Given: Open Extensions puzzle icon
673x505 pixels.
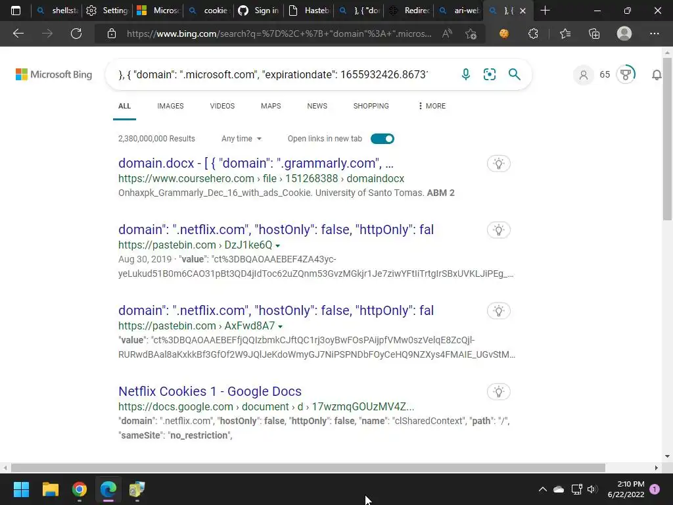Looking at the screenshot, I should [533, 34].
